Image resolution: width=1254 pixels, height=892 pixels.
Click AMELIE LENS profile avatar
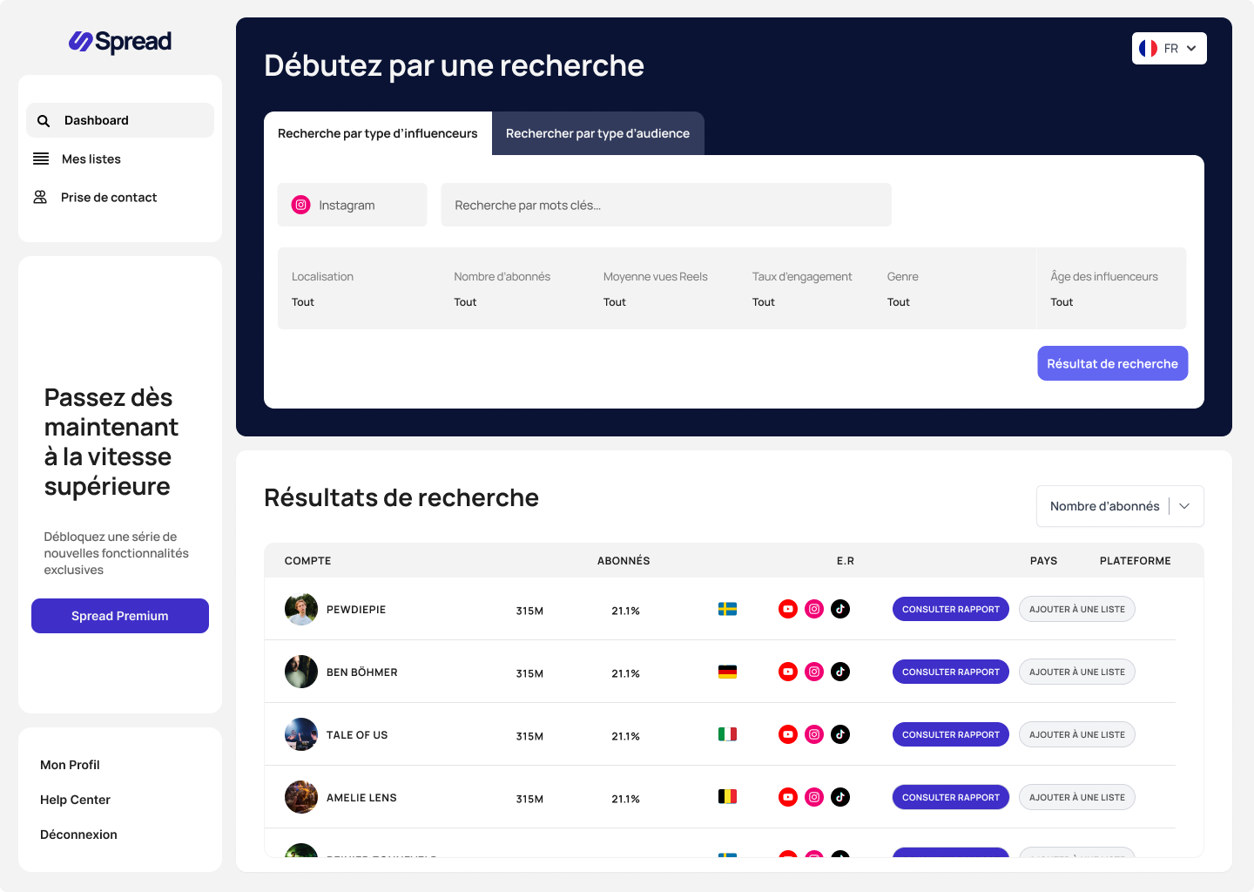(301, 797)
